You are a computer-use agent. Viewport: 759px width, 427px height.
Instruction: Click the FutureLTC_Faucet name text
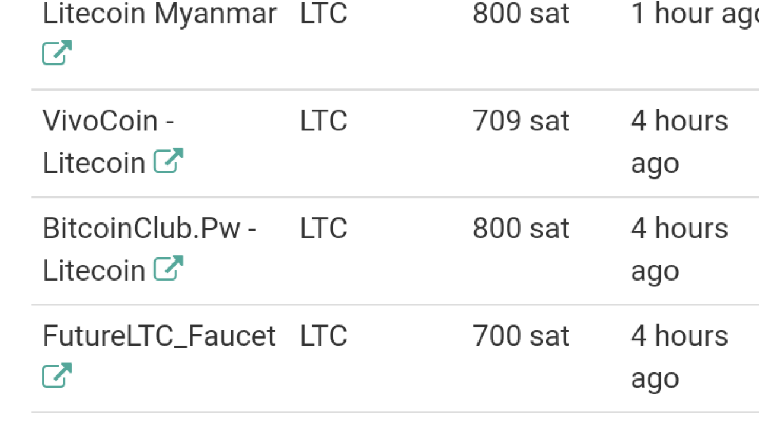point(159,336)
